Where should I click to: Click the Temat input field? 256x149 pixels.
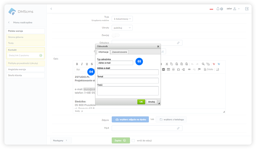click(x=128, y=81)
